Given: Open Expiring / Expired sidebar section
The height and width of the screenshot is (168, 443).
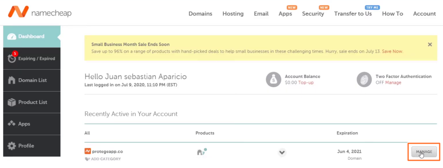Looking at the screenshot, I should (x=32, y=58).
